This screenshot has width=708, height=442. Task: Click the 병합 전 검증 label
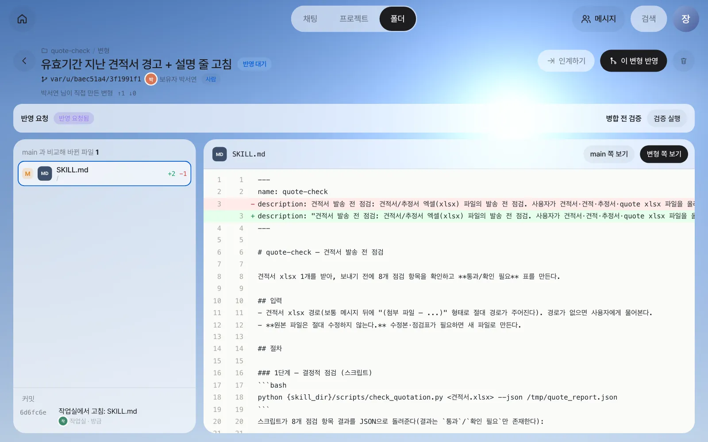pos(623,118)
